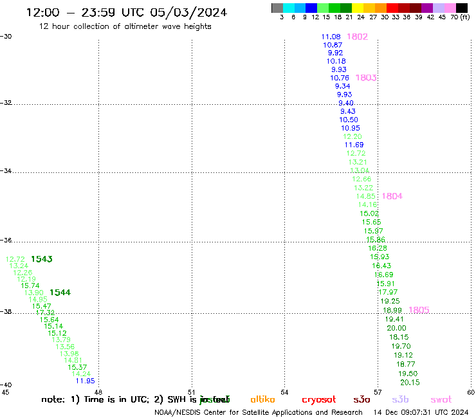Click the 17.97 wave height value

389,293
